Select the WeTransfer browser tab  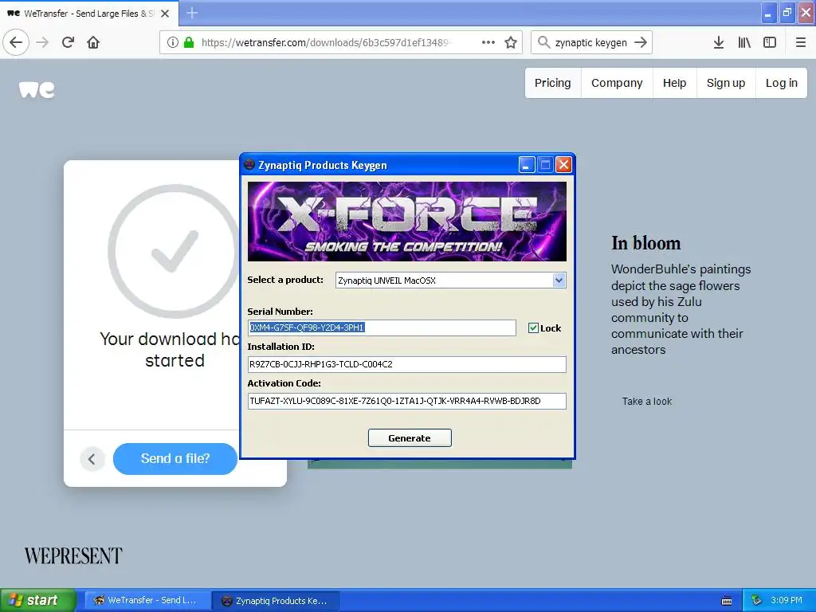point(89,14)
